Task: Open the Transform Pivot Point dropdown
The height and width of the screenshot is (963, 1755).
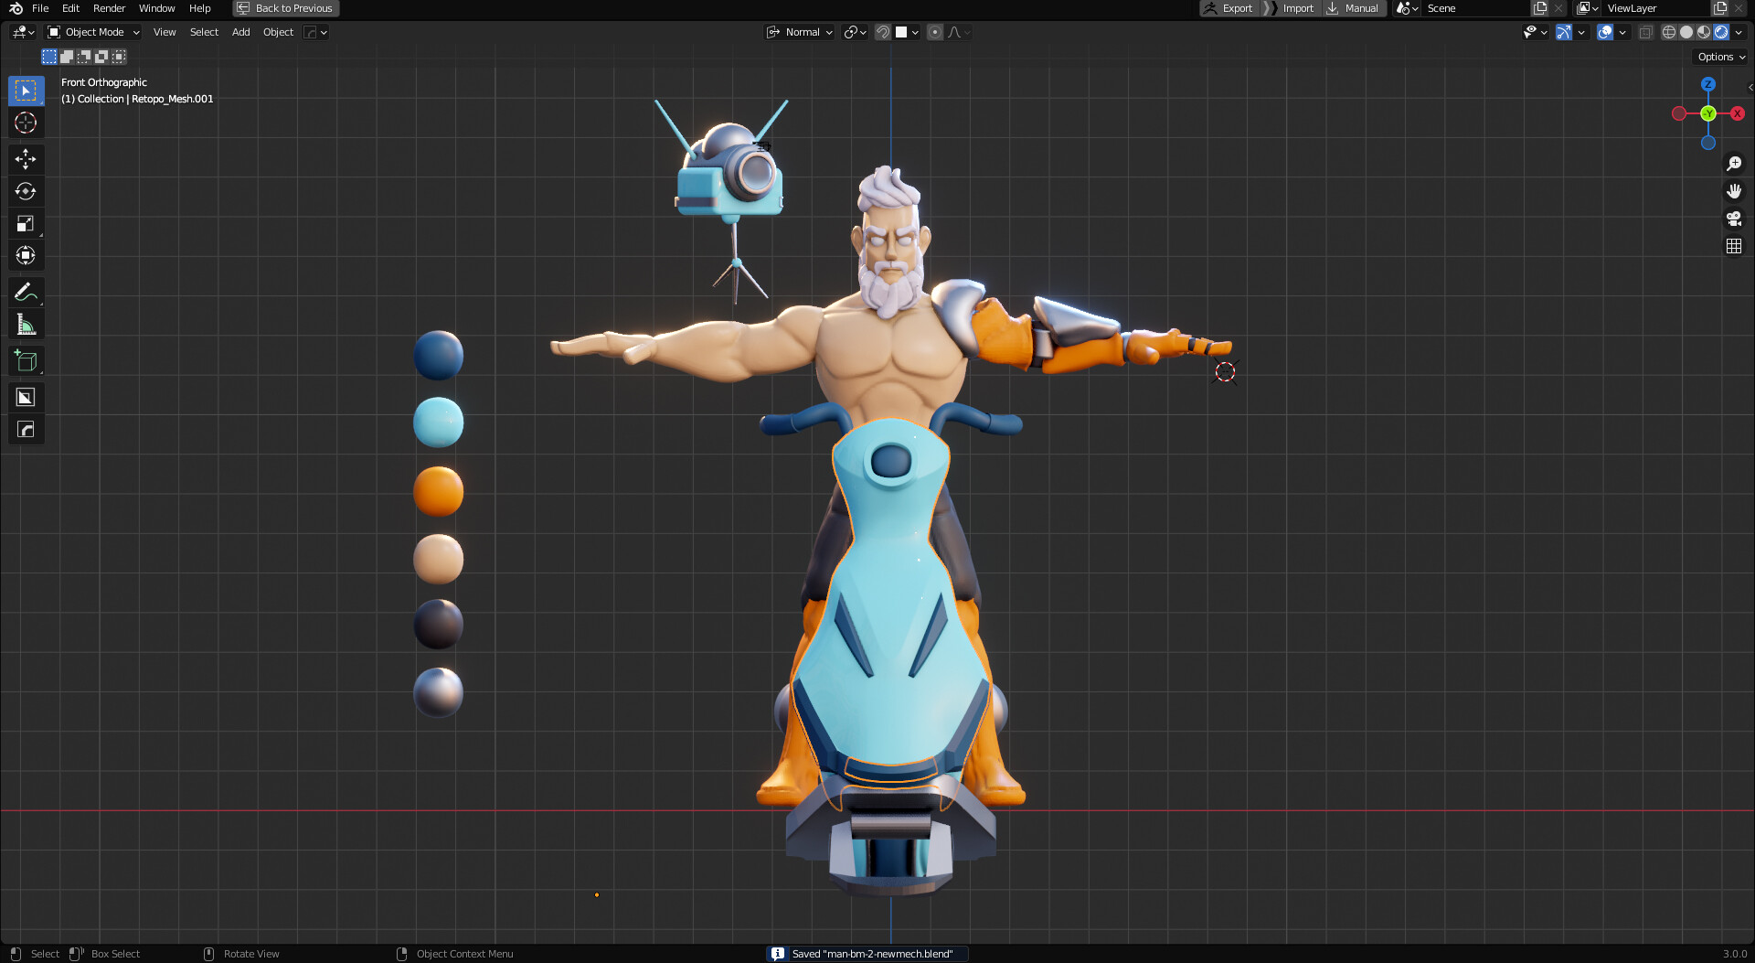Action: 853,31
